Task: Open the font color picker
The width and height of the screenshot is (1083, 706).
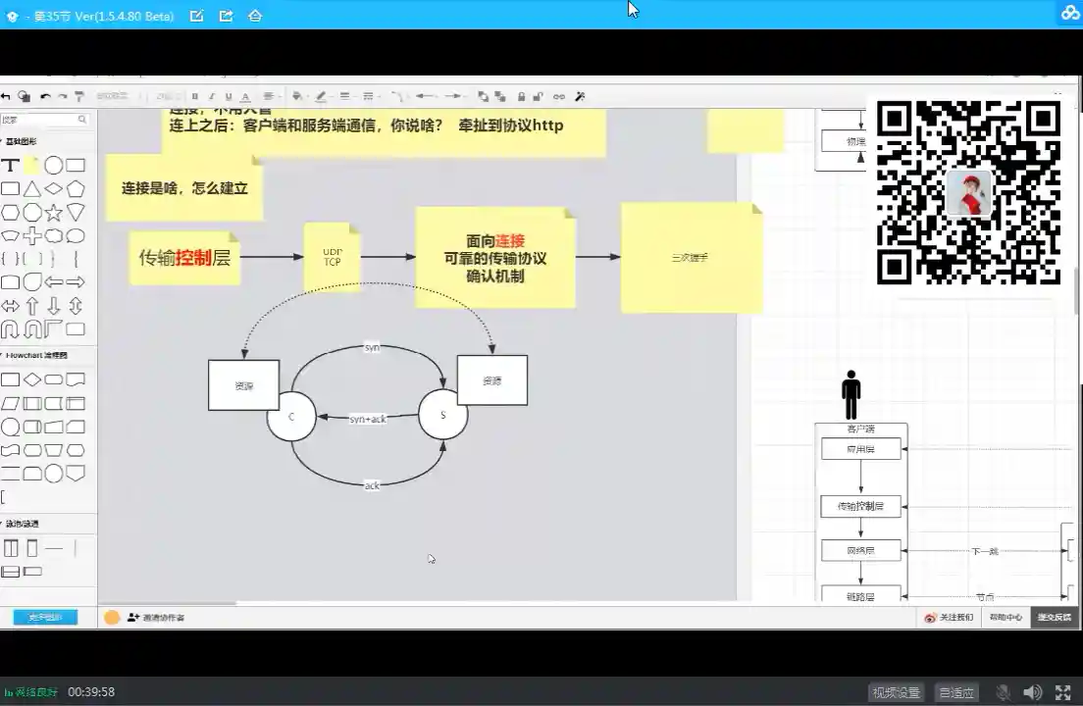Action: pos(245,97)
